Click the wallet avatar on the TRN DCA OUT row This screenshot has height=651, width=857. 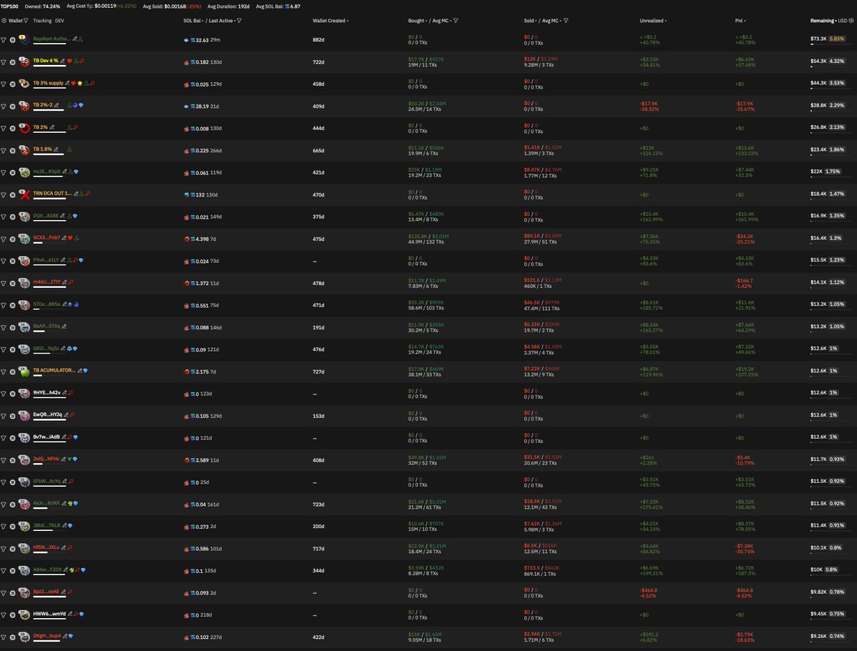coord(25,194)
